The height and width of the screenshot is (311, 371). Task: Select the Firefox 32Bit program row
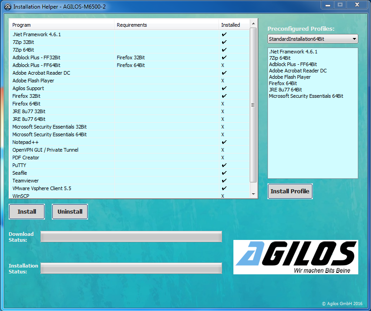pyautogui.click(x=129, y=96)
